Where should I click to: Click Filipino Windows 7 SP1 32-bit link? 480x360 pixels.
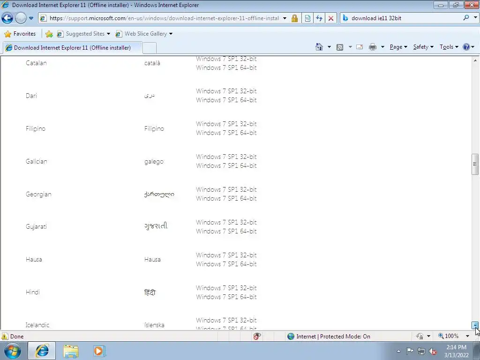click(226, 124)
